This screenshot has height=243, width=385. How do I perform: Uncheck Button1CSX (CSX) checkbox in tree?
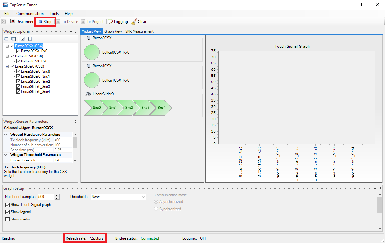(x=12, y=56)
